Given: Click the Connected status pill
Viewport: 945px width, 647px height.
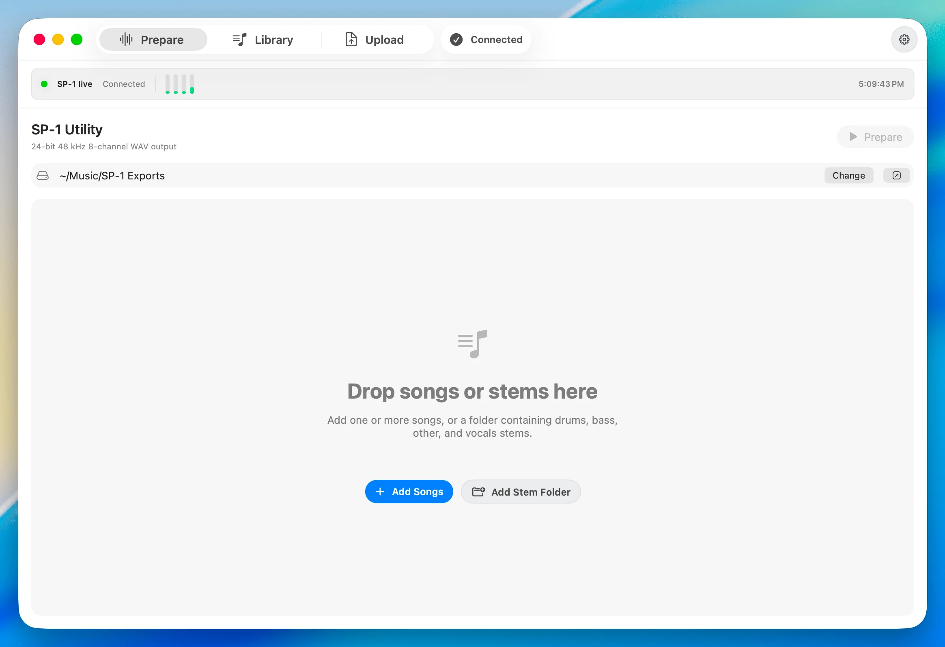Looking at the screenshot, I should tap(486, 39).
